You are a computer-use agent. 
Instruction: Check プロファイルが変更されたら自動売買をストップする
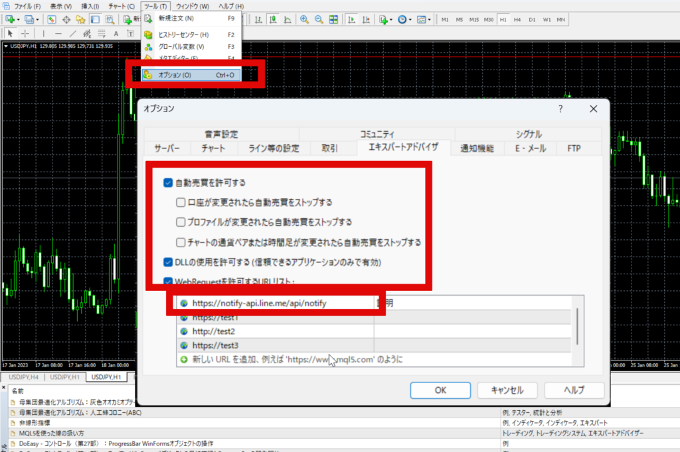click(181, 222)
